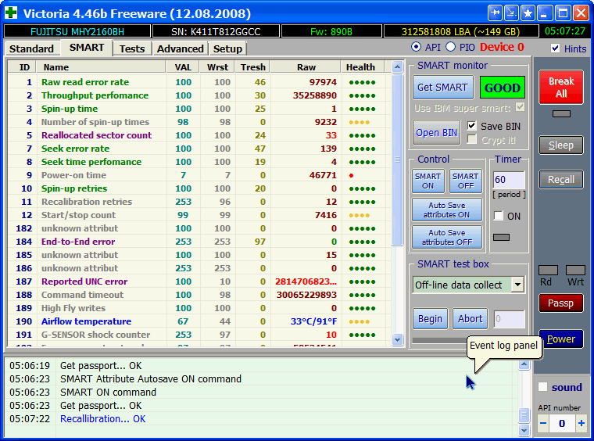The image size is (594, 441).
Task: Click the Passp button
Action: pyautogui.click(x=561, y=303)
